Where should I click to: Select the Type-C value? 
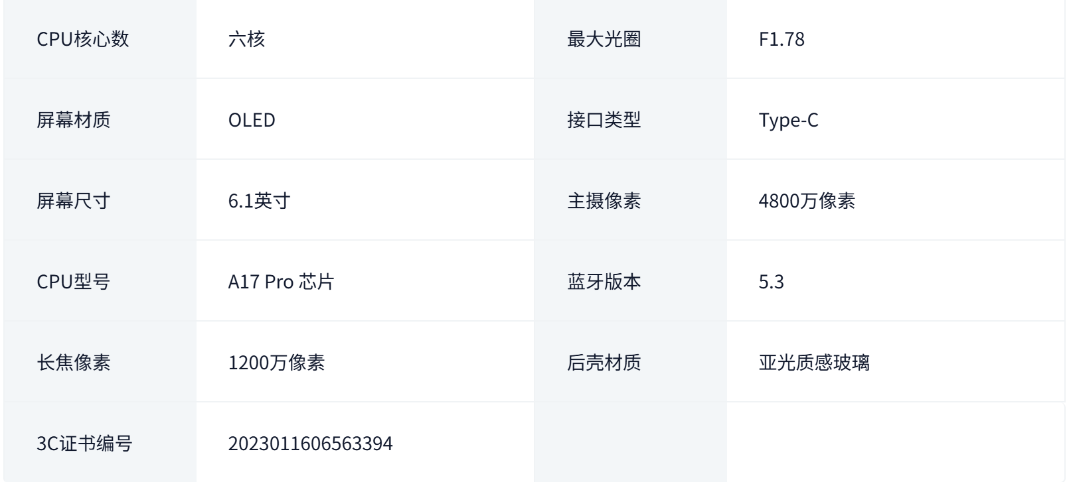coord(789,121)
